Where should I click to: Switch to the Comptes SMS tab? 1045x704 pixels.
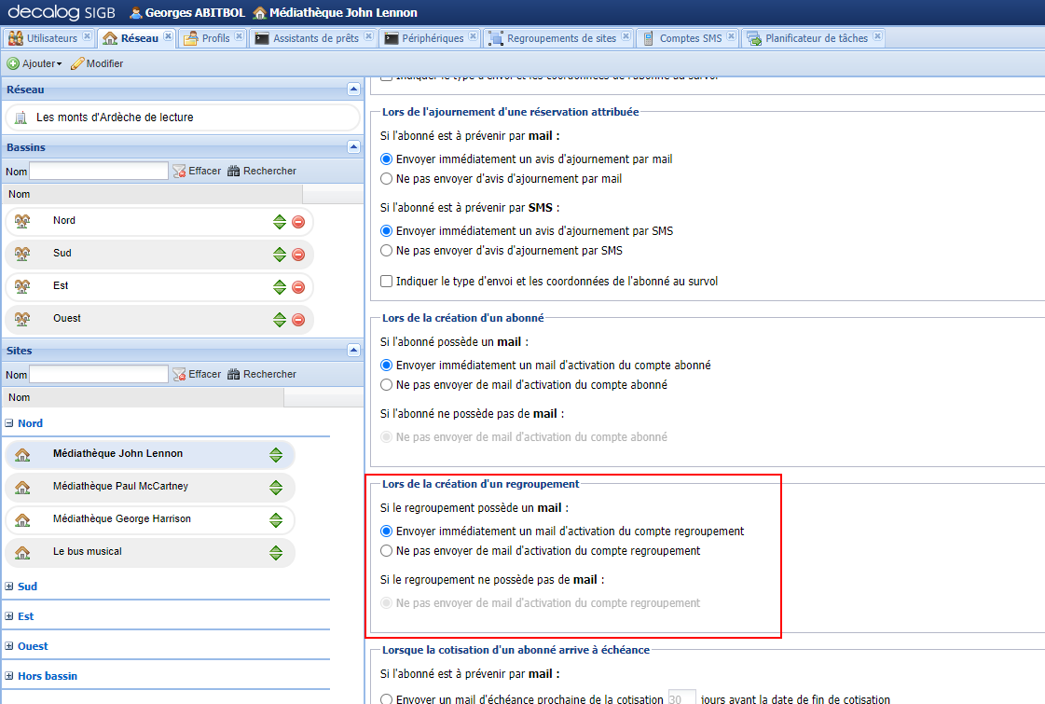pos(688,38)
